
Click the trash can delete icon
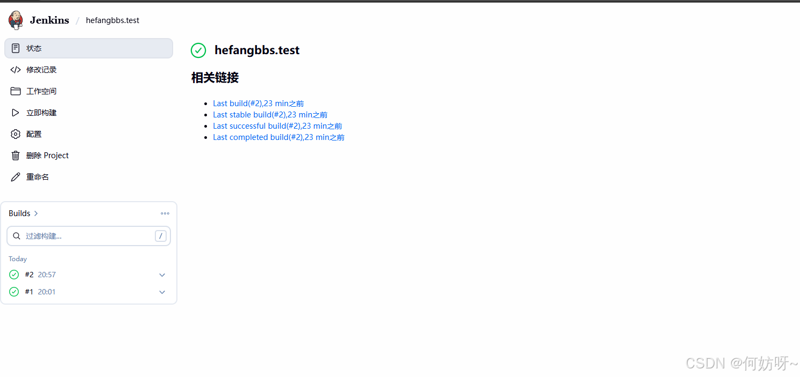coord(16,156)
